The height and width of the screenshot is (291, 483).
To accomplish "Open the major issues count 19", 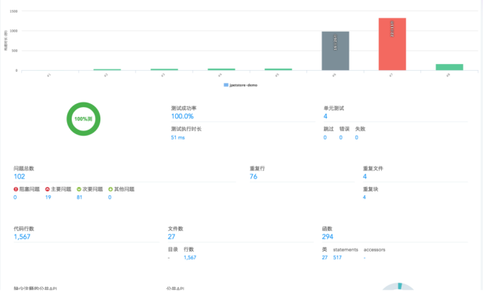I will coord(48,198).
